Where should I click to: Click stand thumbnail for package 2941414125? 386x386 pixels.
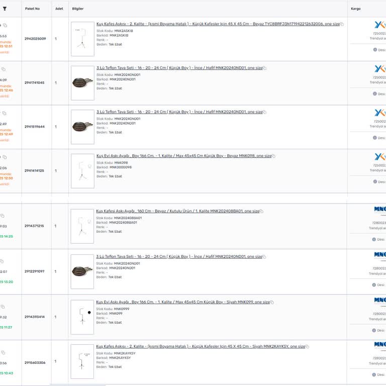82,171
